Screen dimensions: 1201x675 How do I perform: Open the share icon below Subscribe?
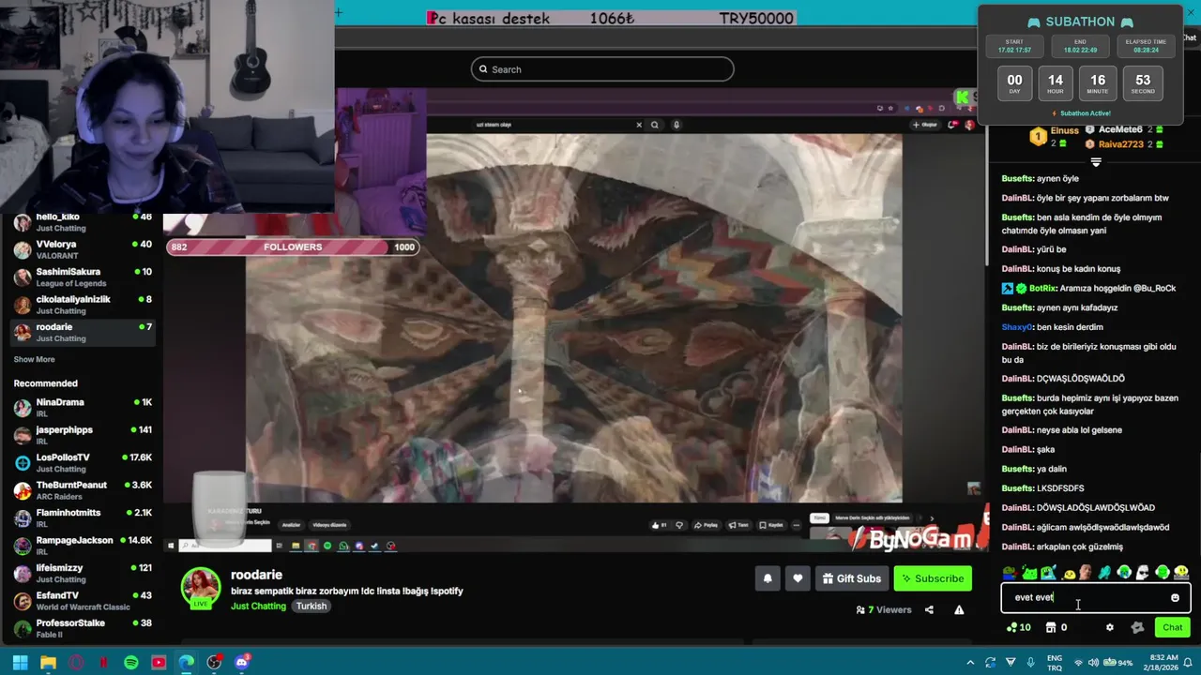[x=929, y=609]
